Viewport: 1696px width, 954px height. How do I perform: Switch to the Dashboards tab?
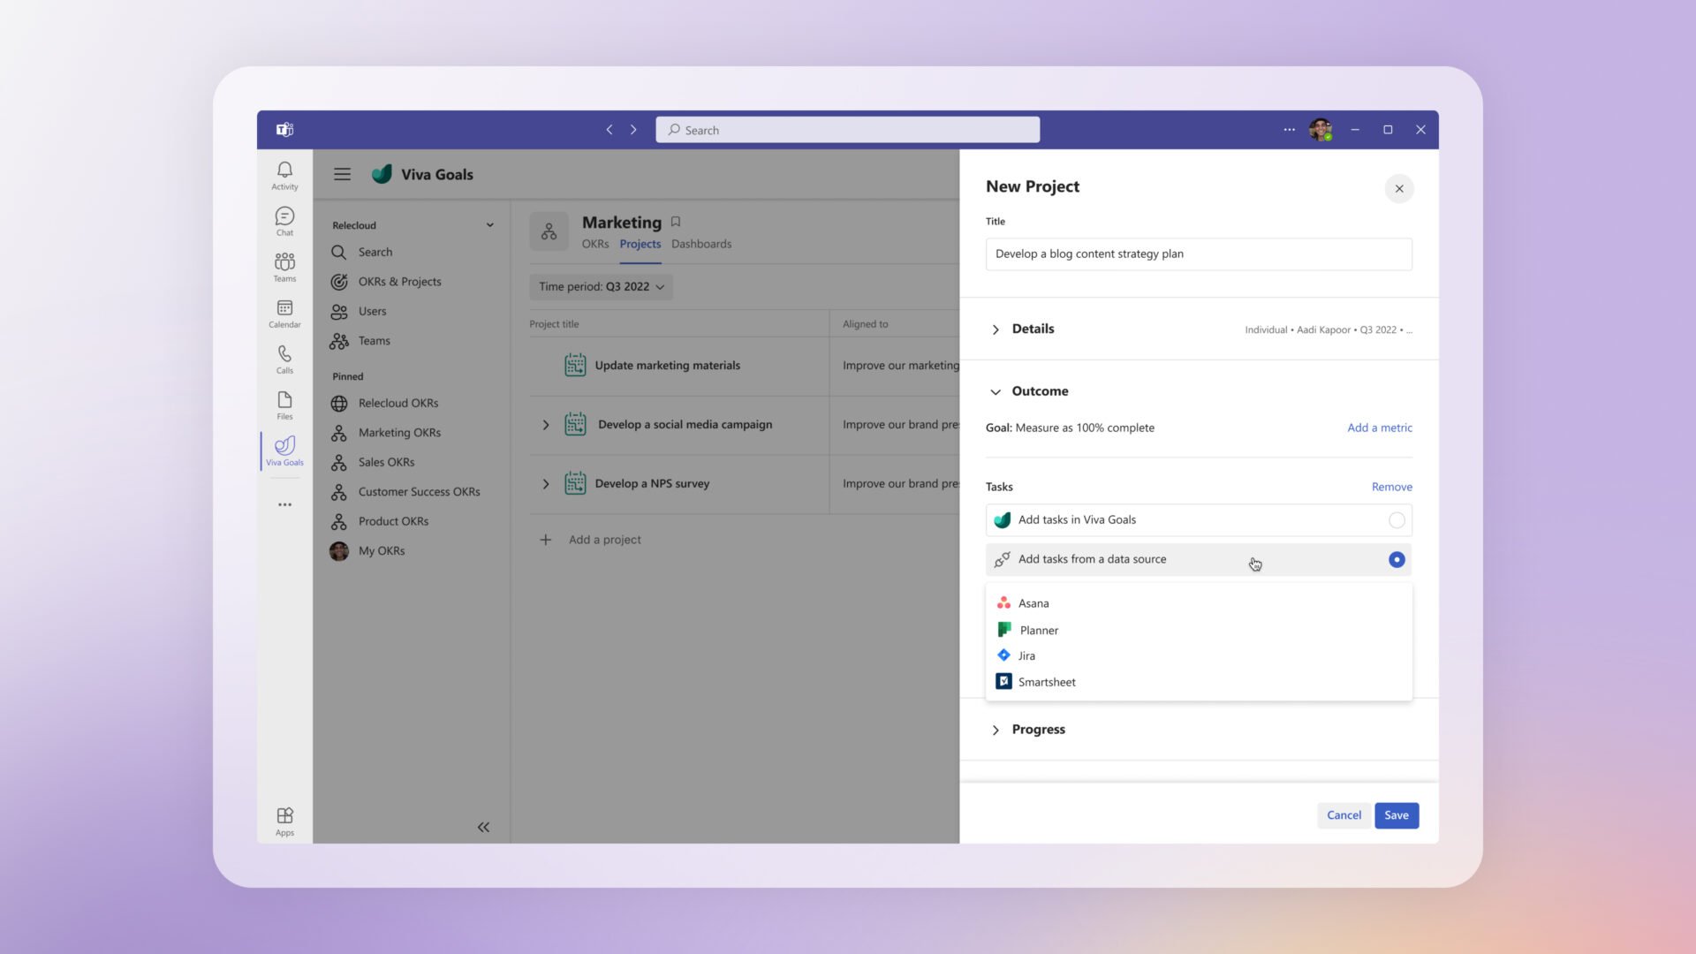(x=701, y=244)
